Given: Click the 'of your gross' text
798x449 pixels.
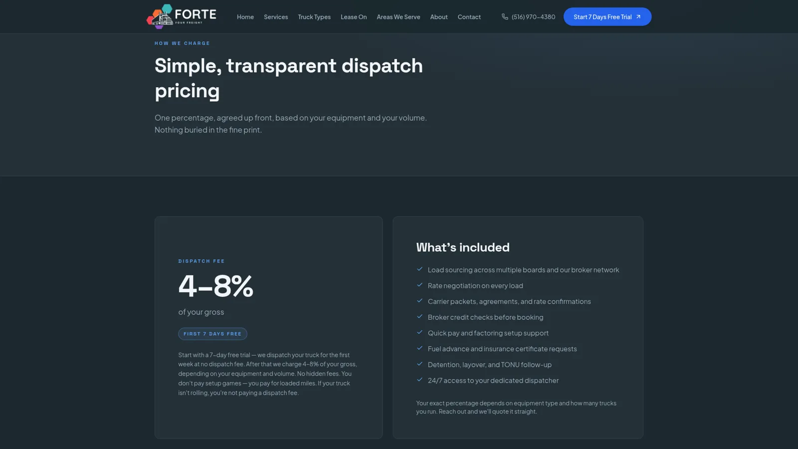Looking at the screenshot, I should point(201,312).
